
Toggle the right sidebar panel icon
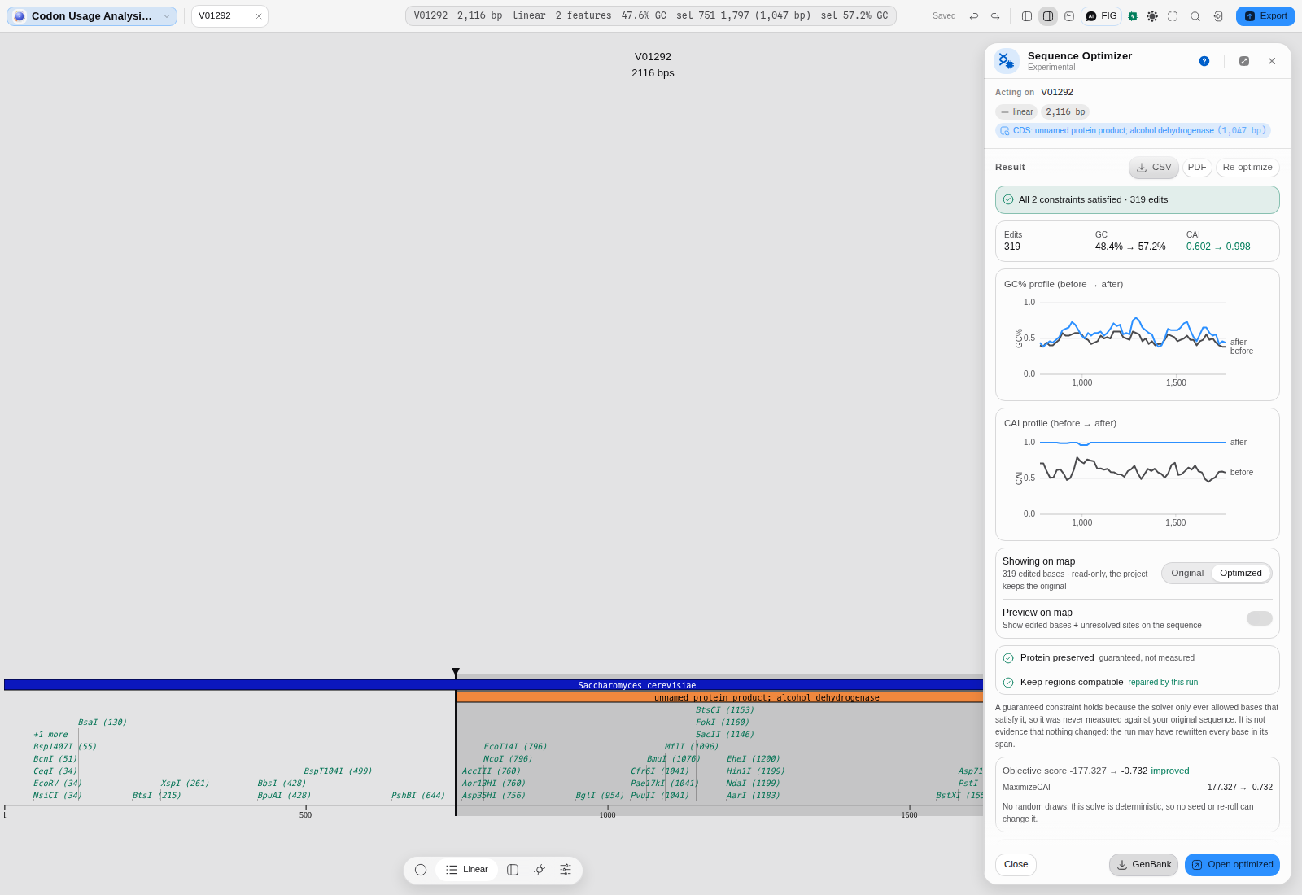[x=1048, y=16]
